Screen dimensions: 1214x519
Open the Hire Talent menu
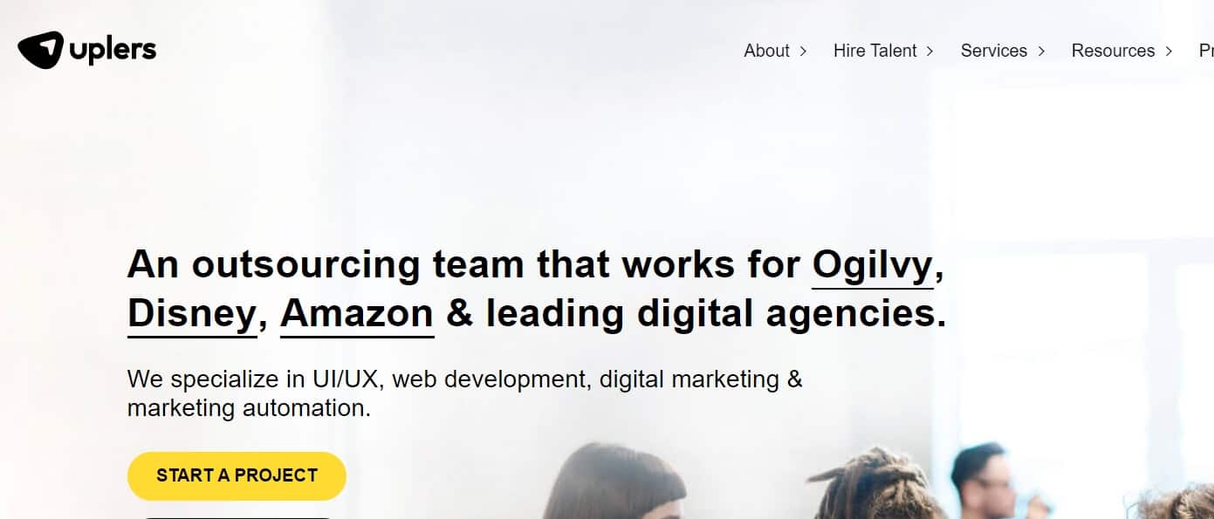pos(874,51)
